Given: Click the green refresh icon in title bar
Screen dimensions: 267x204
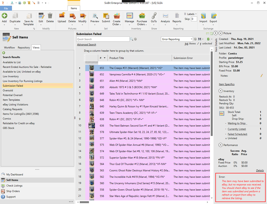Looking at the screenshot, I should point(24,3).
